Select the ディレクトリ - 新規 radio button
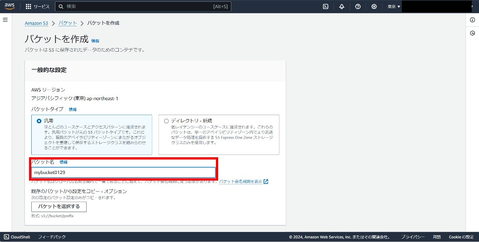479x242 pixels. tap(166, 121)
